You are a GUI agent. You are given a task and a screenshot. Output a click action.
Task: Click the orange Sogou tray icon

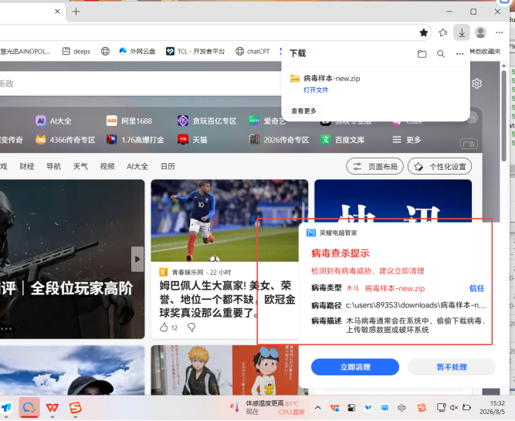coord(422,408)
